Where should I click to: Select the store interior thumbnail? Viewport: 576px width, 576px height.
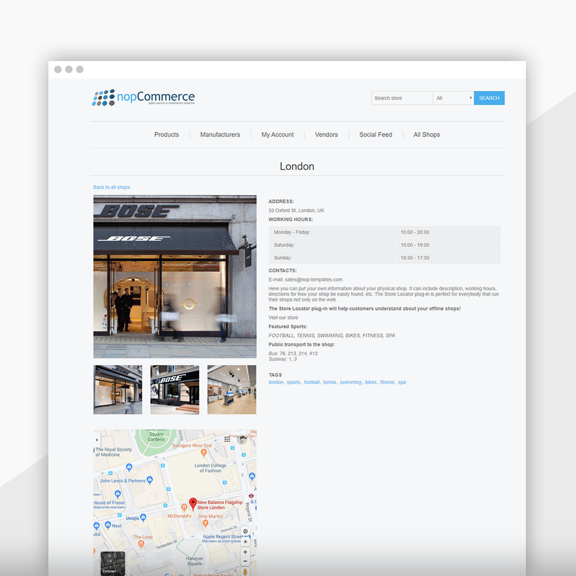click(232, 389)
